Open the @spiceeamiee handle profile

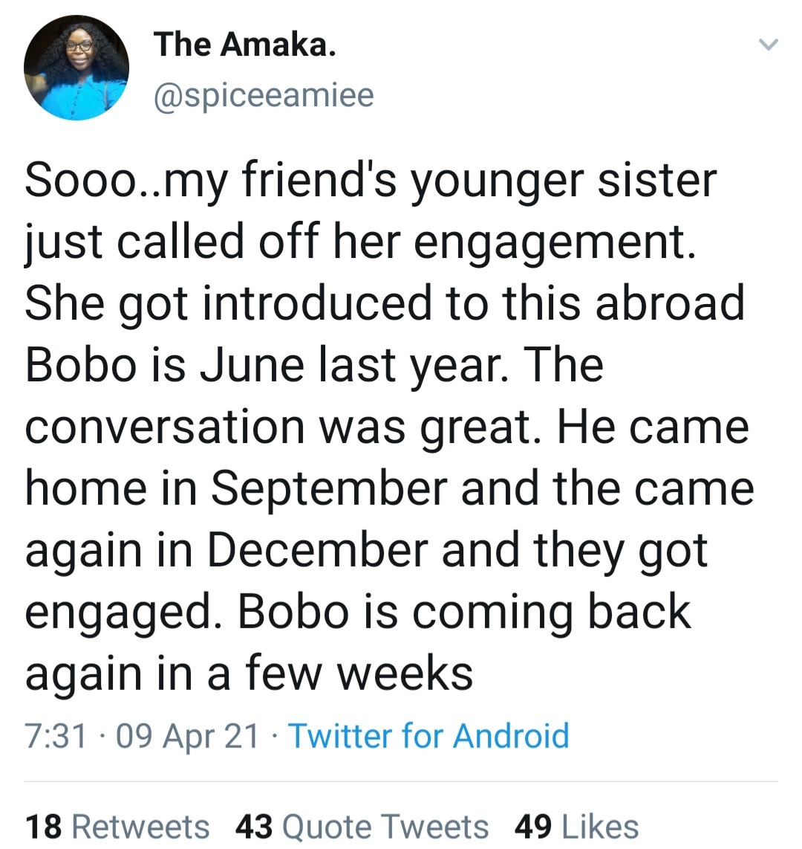264,94
